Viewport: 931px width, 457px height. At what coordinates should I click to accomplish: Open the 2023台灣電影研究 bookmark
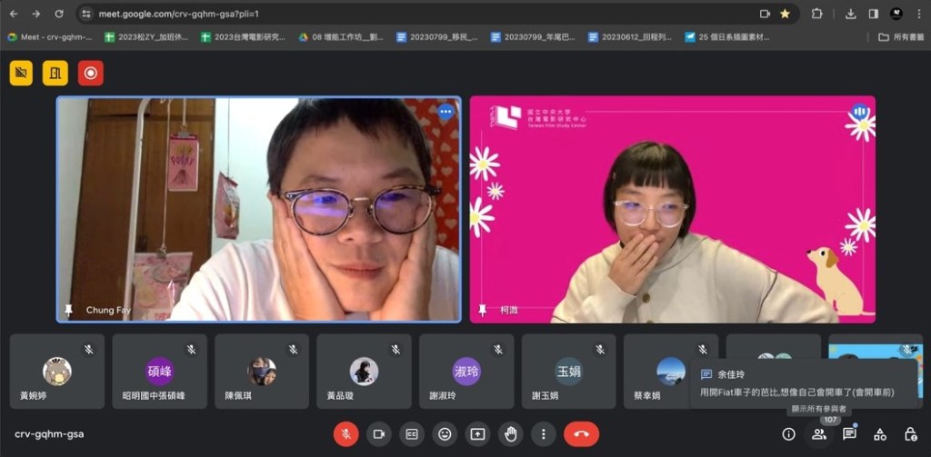tap(243, 37)
